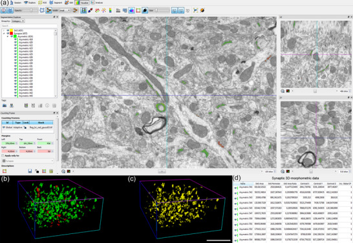The height and width of the screenshot is (243, 353).
Task: Click the segmentation Search input field
Action: [29, 26]
